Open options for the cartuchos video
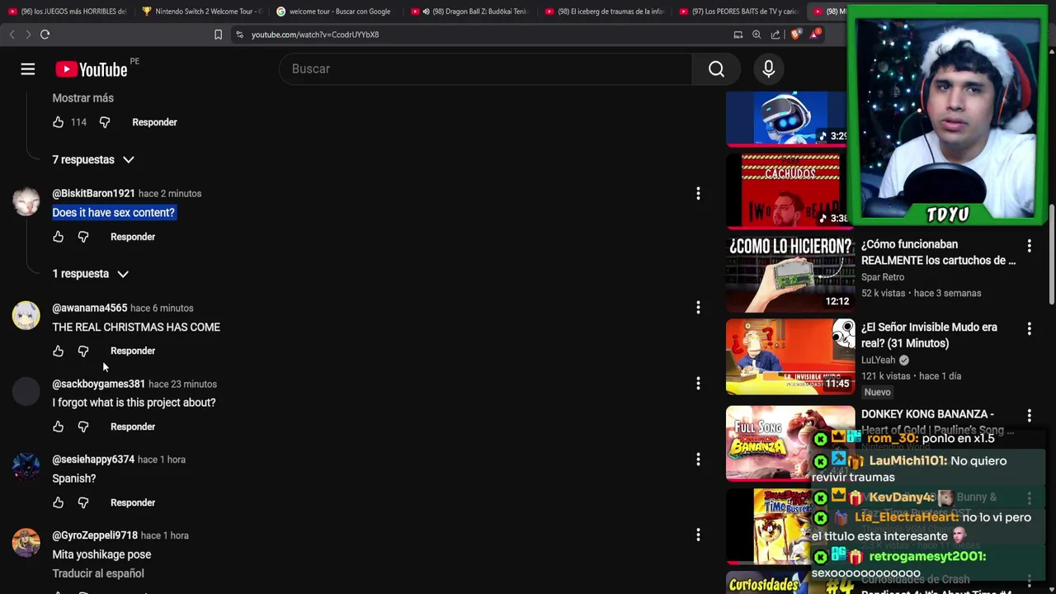 [1029, 246]
